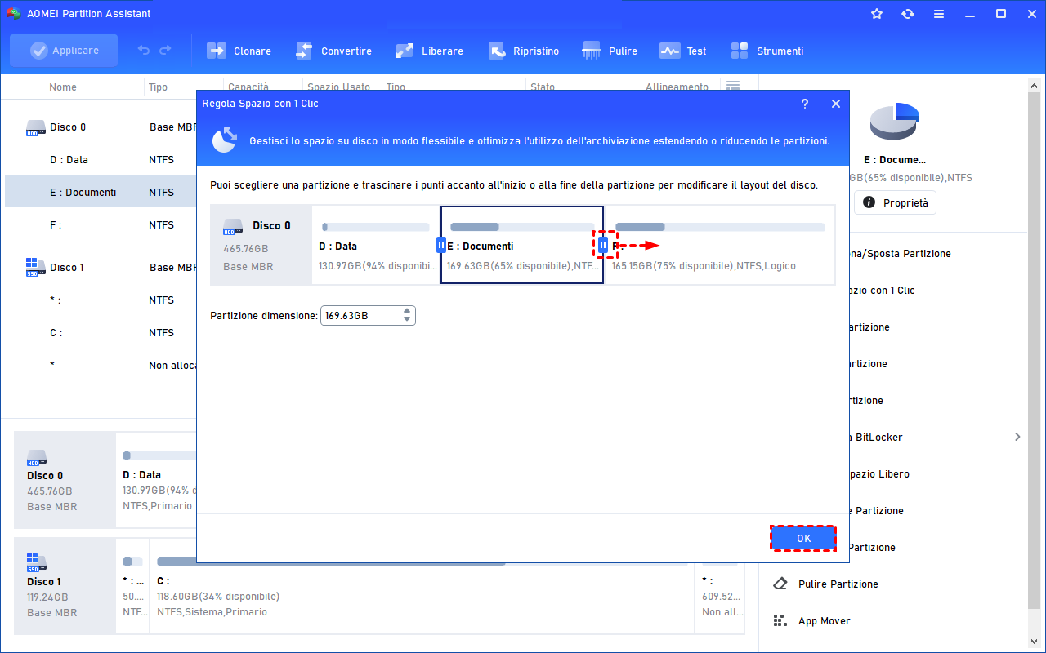The height and width of the screenshot is (653, 1046).
Task: Select D : Data block in bottom disk map
Action: click(157, 480)
